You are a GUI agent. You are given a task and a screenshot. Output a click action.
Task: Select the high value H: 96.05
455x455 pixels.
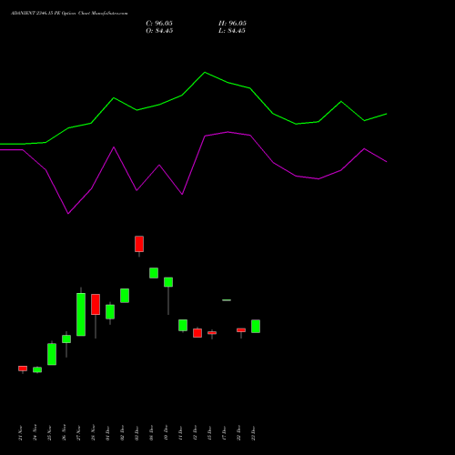pos(232,24)
